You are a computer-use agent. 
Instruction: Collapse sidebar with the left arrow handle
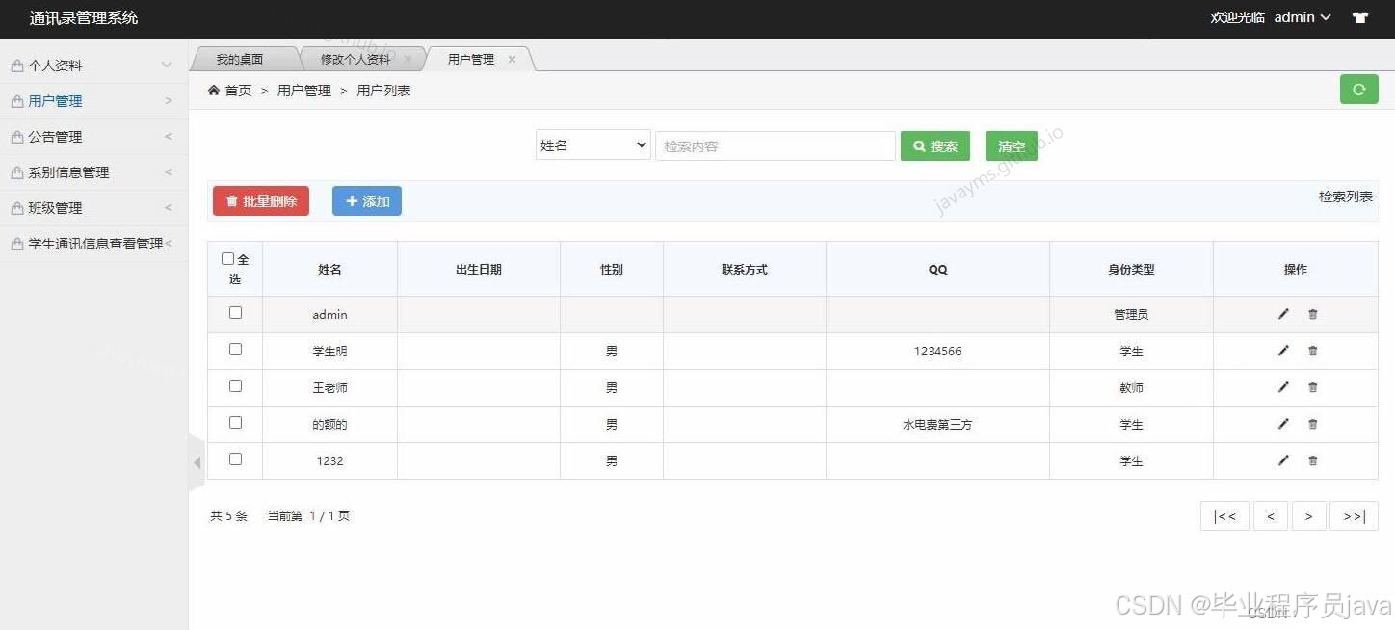pos(197,463)
